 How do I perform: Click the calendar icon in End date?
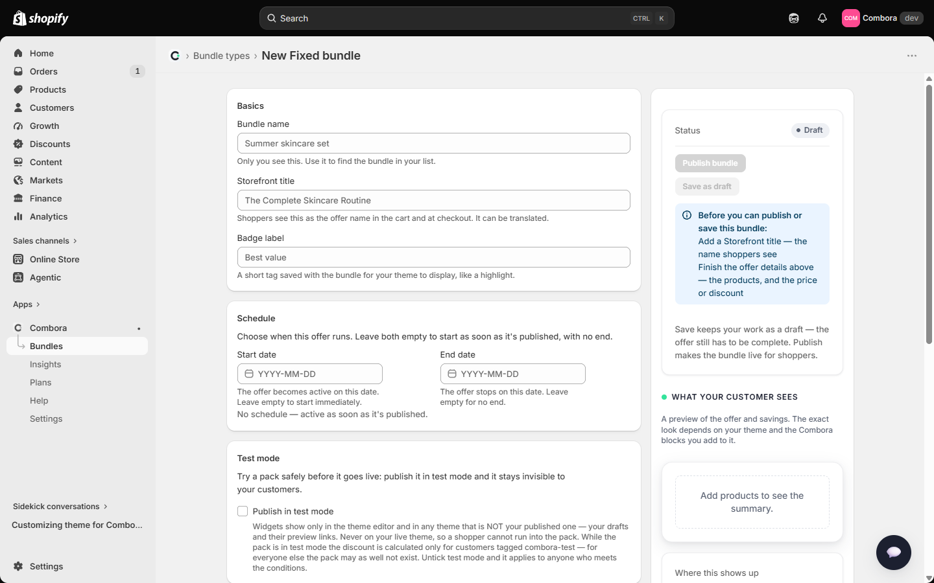coord(452,374)
